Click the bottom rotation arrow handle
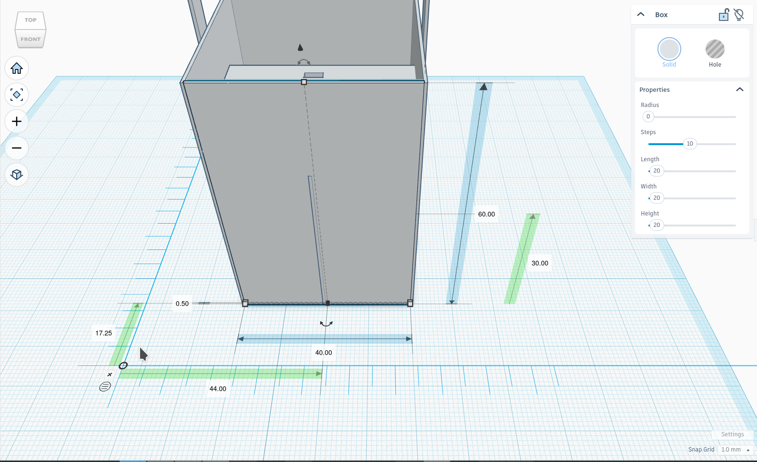The height and width of the screenshot is (462, 757). (326, 324)
